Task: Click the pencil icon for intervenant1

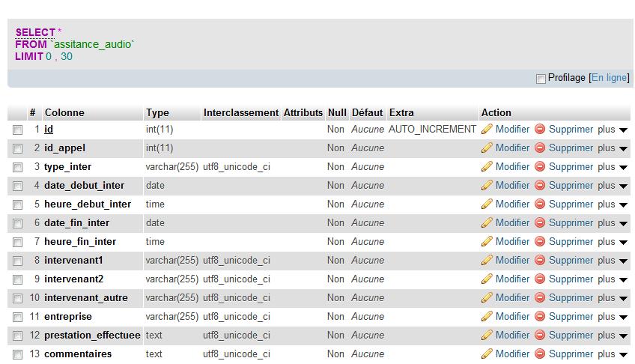Action: point(487,260)
